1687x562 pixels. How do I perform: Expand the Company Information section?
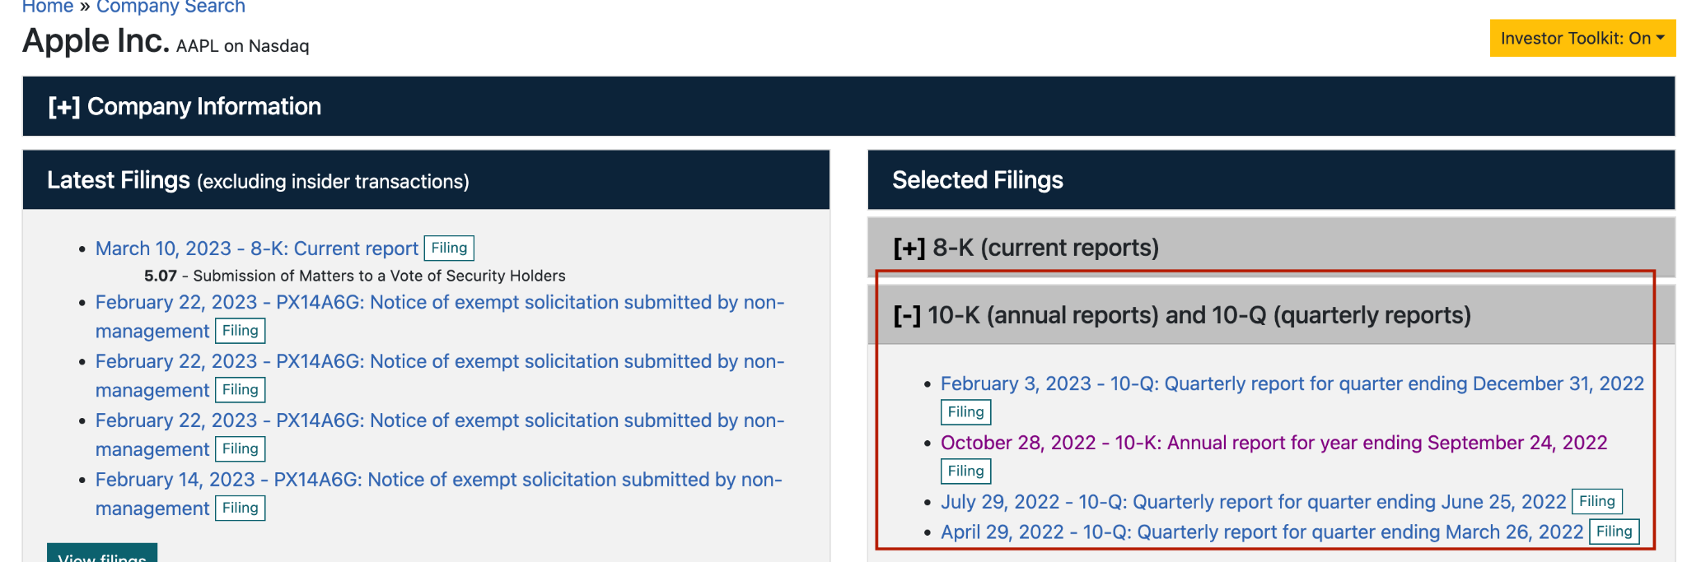coord(185,106)
